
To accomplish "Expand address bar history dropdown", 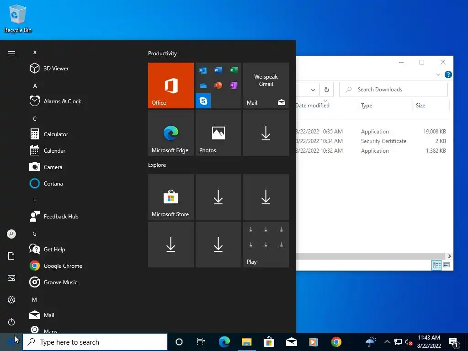I will point(313,90).
